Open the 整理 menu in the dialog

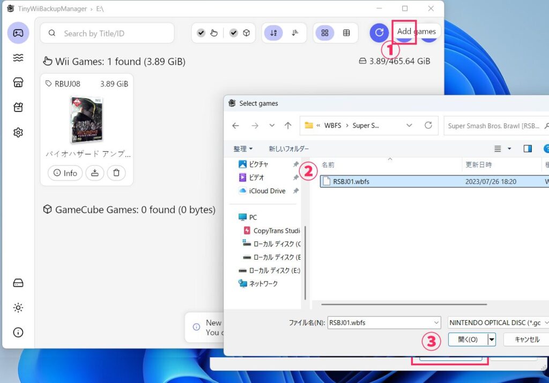click(243, 149)
